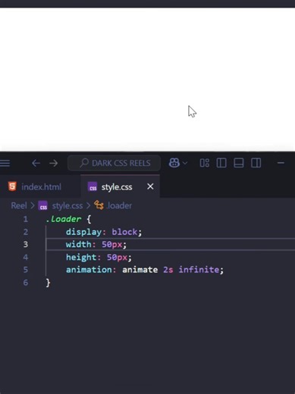The width and height of the screenshot is (295, 394).
Task: Click the "animate" keyframe name
Action: point(140,270)
